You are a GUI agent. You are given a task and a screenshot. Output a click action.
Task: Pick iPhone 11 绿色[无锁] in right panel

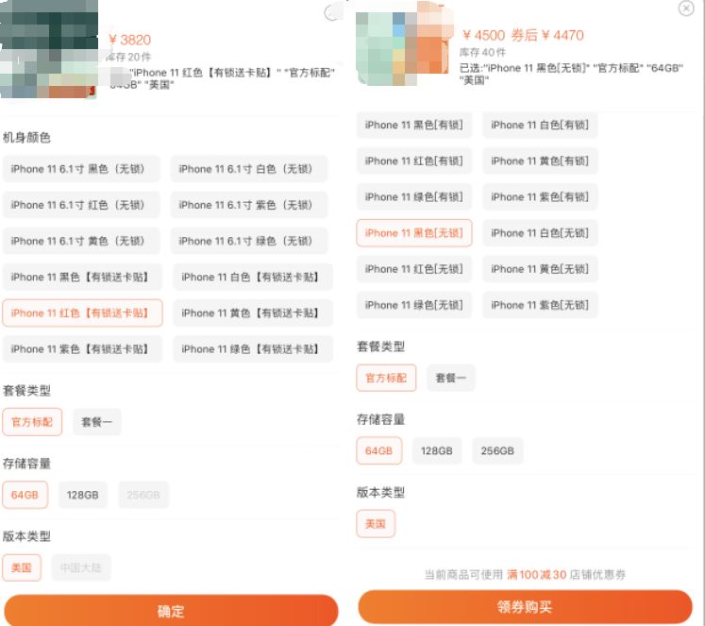pos(414,305)
